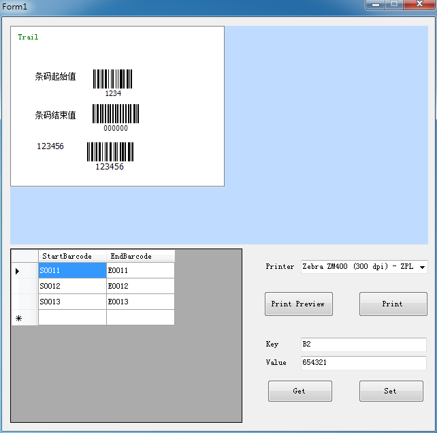Select cell S0011 in the grid
This screenshot has height=433, width=437.
click(72, 270)
